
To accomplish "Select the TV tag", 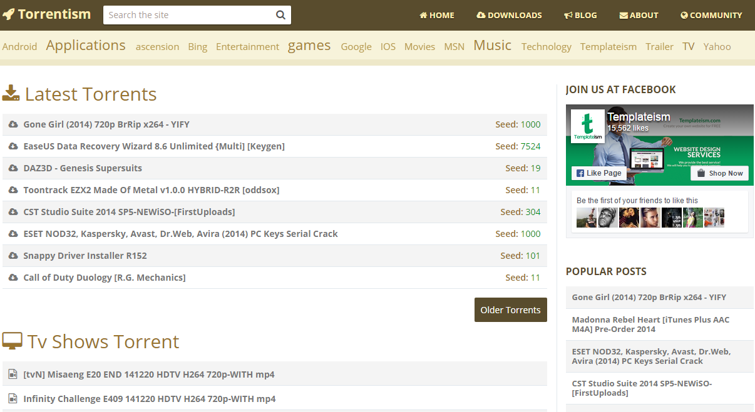I will pos(689,46).
